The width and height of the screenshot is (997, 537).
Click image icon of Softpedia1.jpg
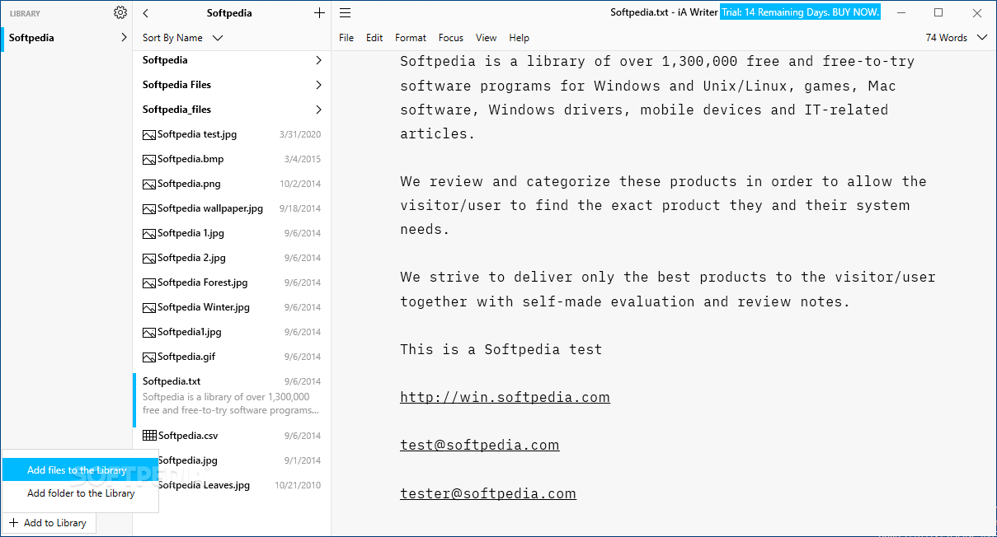pos(149,332)
